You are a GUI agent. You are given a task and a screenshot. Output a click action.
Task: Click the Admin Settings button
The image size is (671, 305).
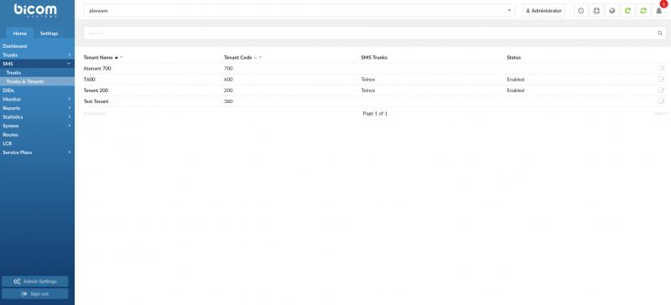[35, 282]
